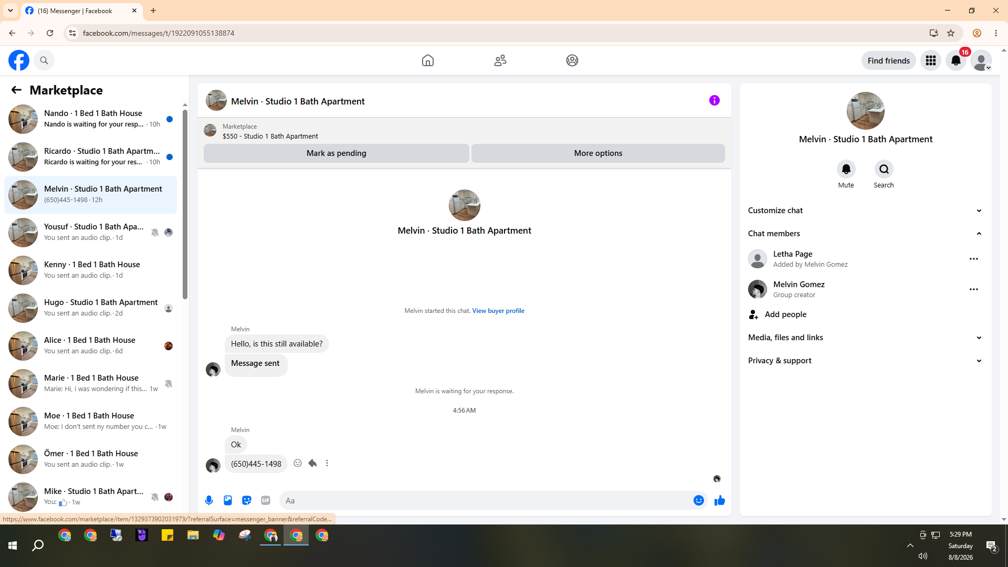Send a thumbs-up like

point(720,500)
